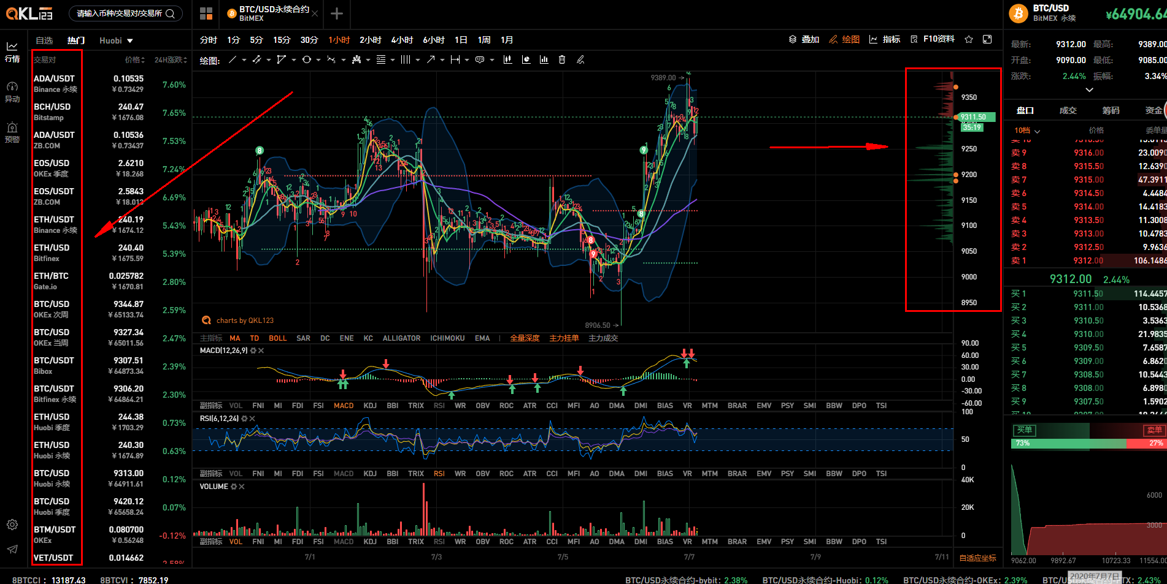Open the 异动 movement monitor in sidebar

coord(12,92)
